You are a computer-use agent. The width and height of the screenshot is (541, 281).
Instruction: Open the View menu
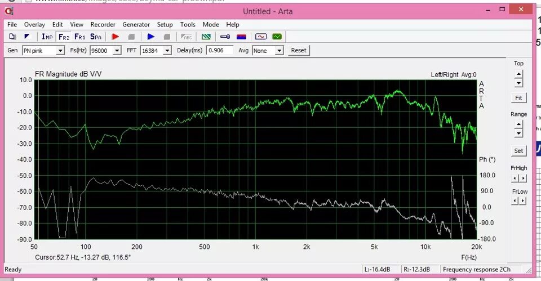tap(77, 24)
